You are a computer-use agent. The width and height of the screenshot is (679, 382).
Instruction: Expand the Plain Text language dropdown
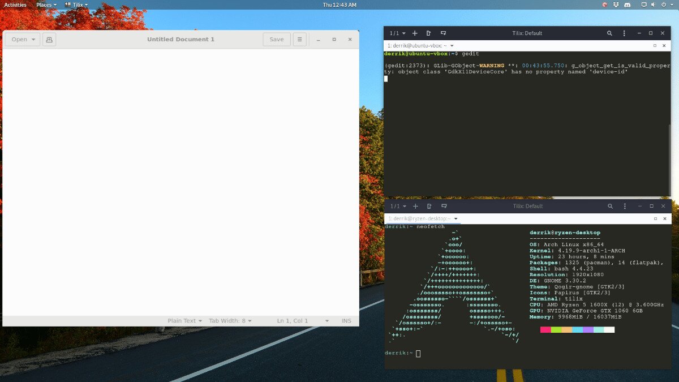pyautogui.click(x=184, y=321)
